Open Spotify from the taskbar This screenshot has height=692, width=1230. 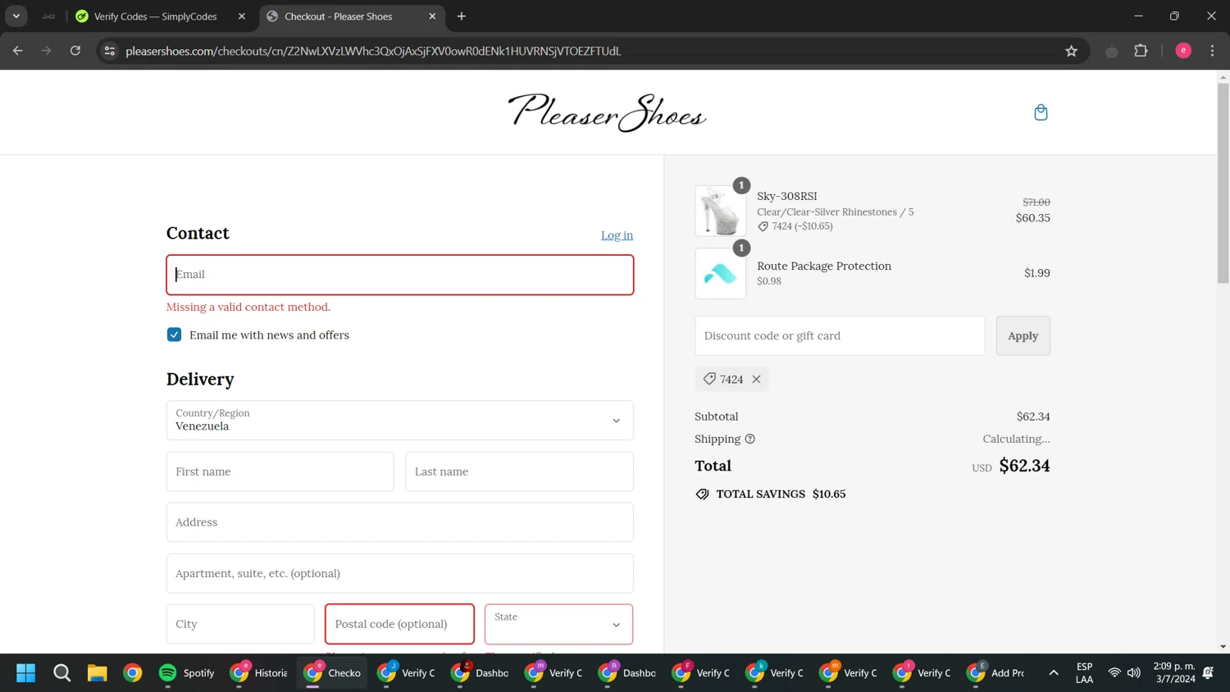click(186, 673)
